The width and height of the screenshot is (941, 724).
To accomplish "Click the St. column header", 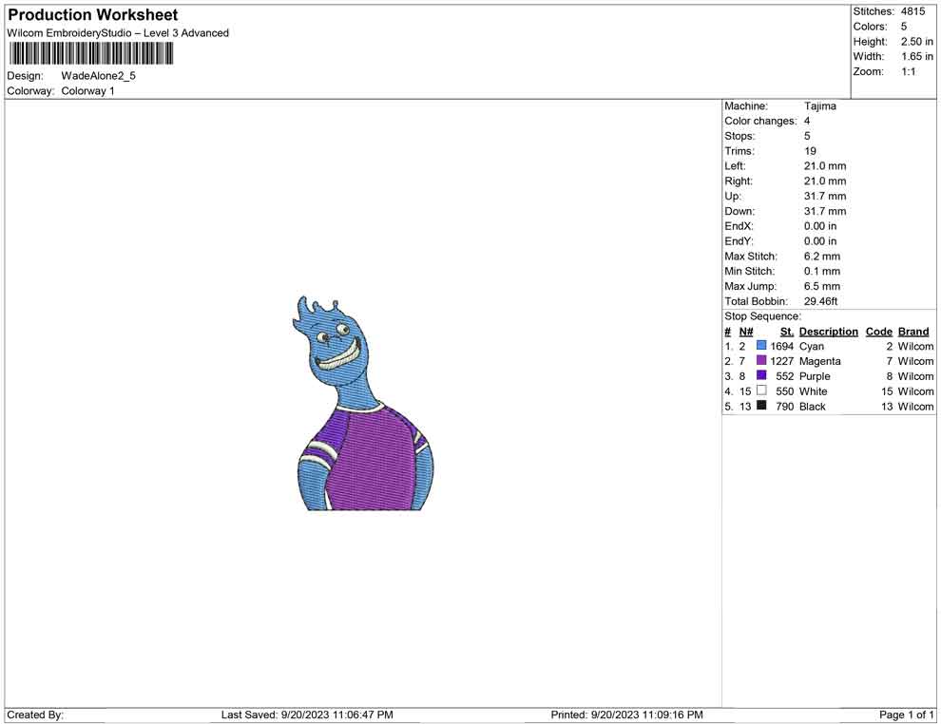I will (787, 332).
